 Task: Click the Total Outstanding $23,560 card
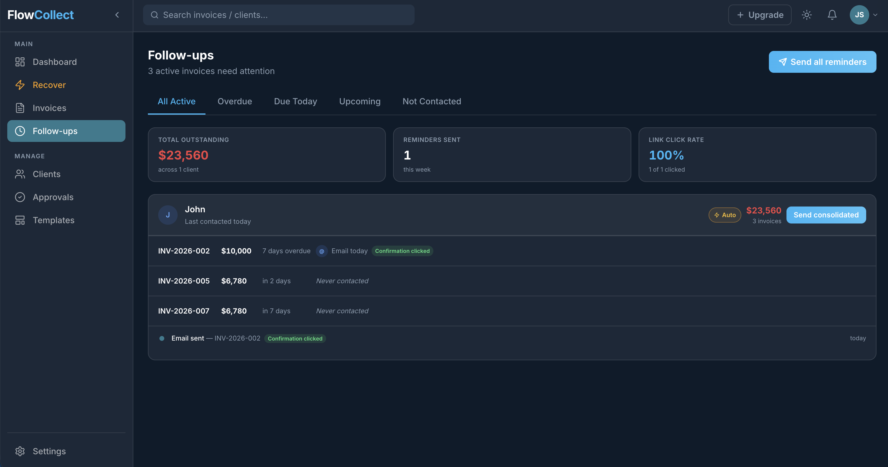[x=266, y=155]
